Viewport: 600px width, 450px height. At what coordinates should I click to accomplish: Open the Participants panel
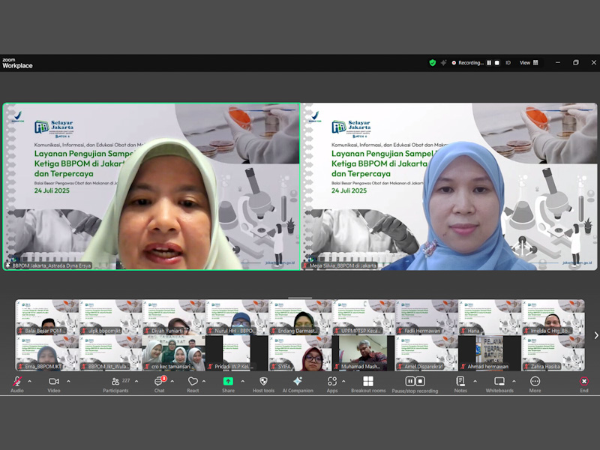115,384
